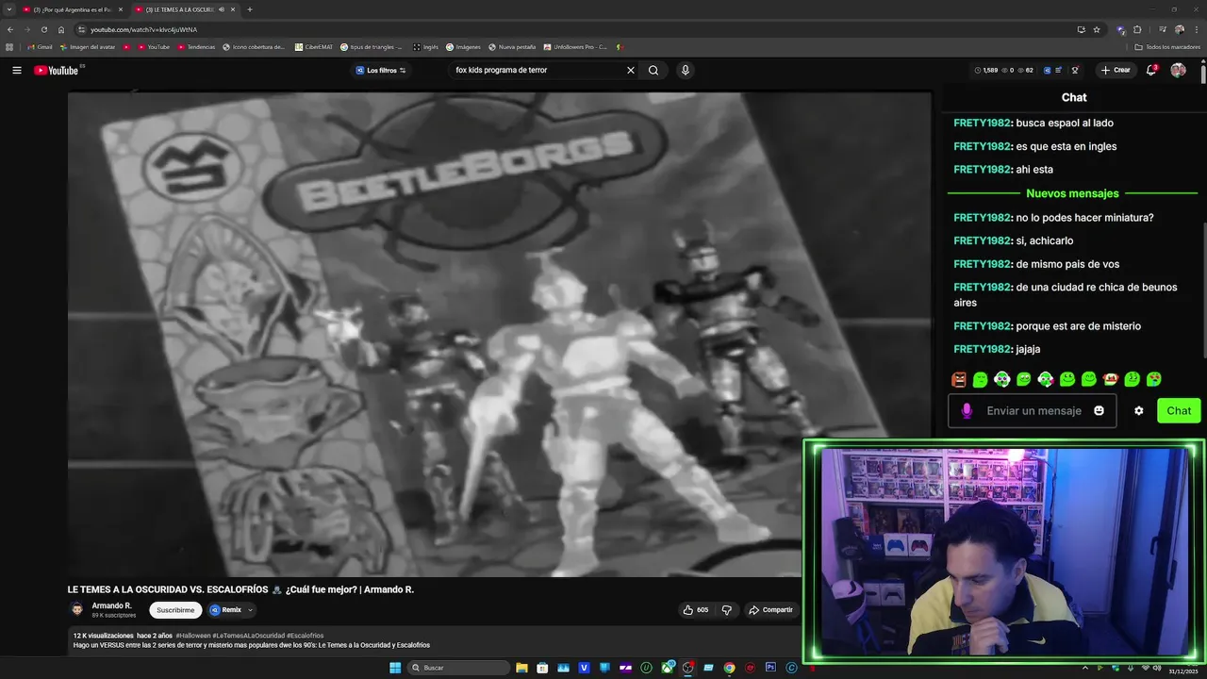Click the #Halloween hashtag link
This screenshot has width=1207, height=679.
(193, 636)
